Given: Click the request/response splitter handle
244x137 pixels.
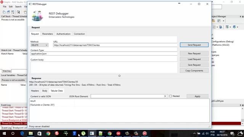Looking at the screenshot, I should pyautogui.click(x=119, y=76).
